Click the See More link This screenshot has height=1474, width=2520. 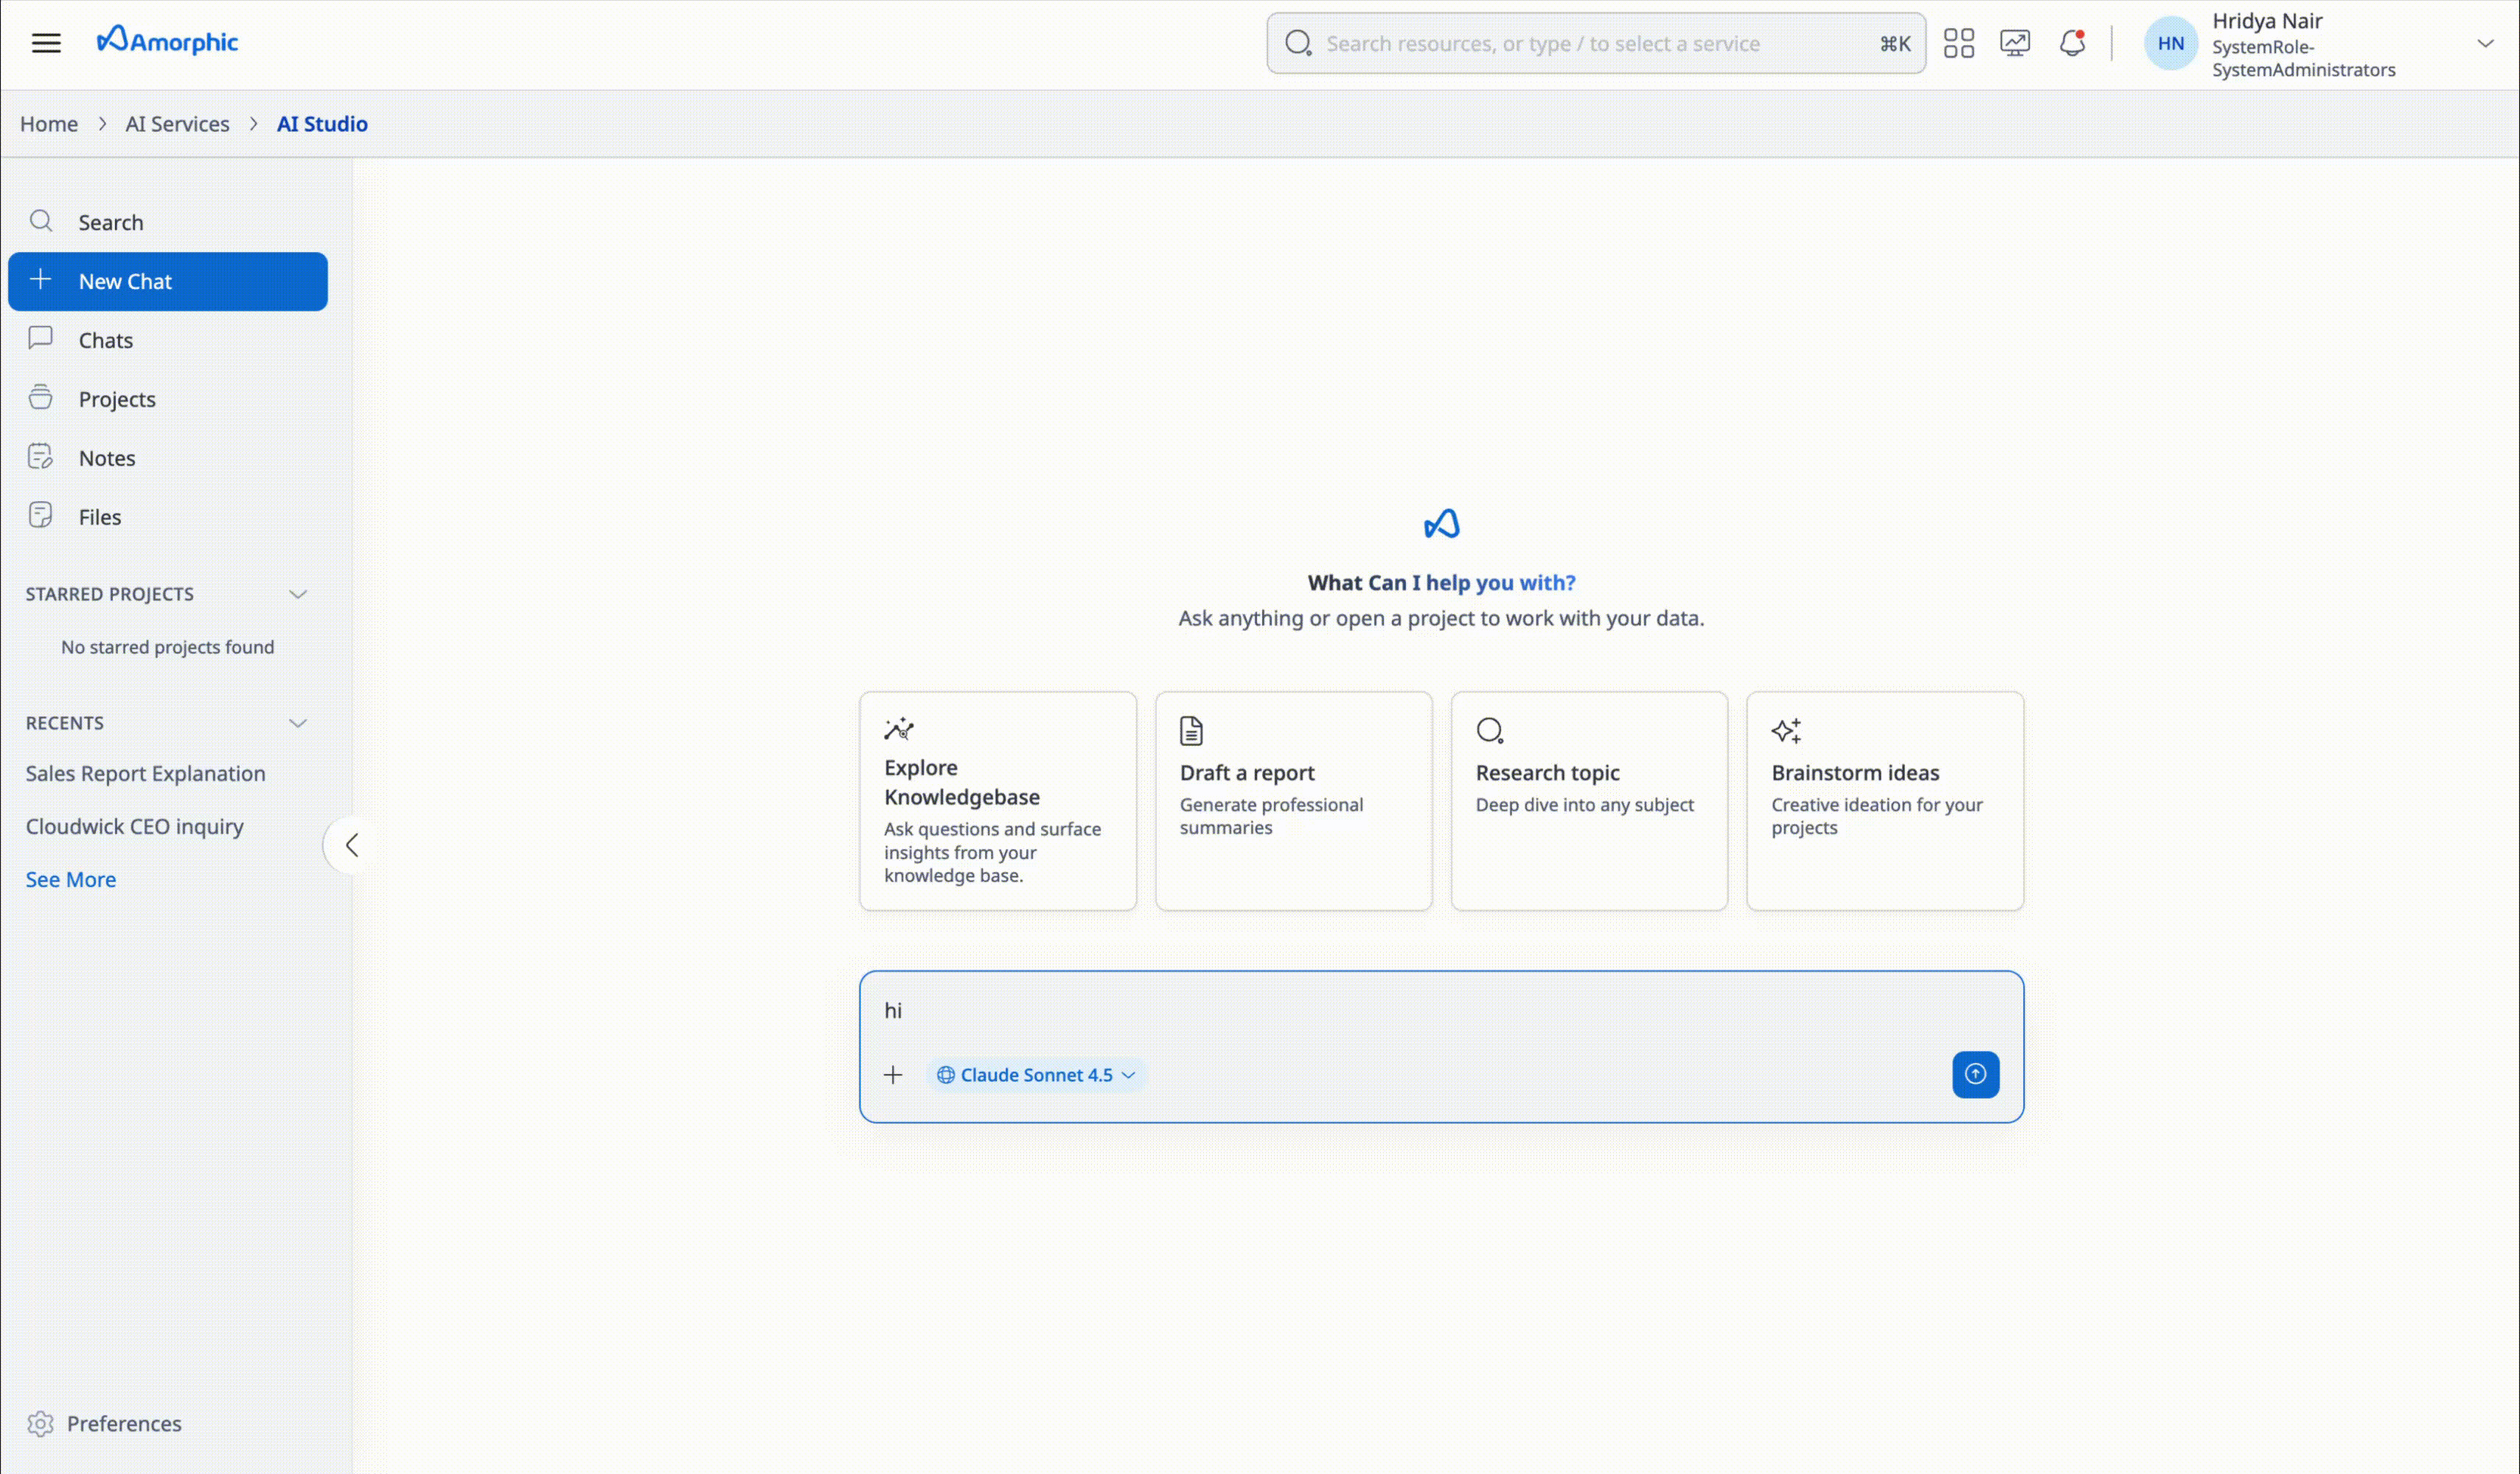[71, 879]
